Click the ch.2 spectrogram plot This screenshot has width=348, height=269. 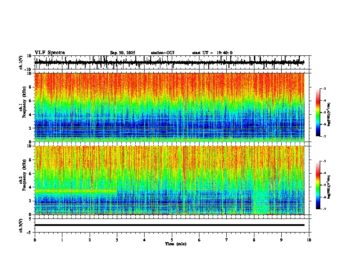coord(170,180)
